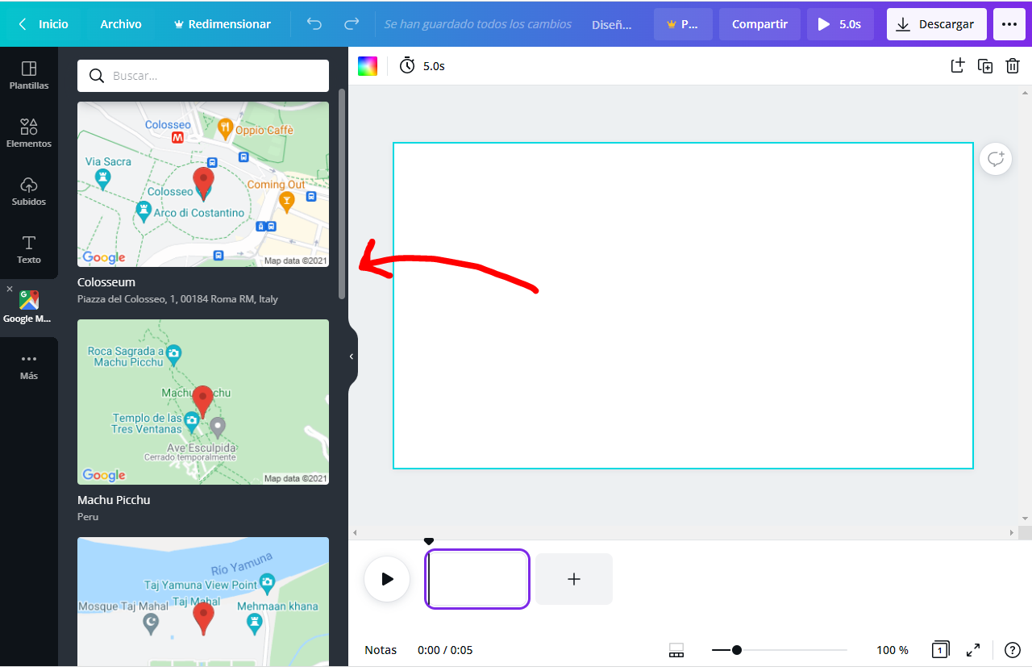Open the 100 % zoom level menu
This screenshot has height=671, width=1032.
893,650
